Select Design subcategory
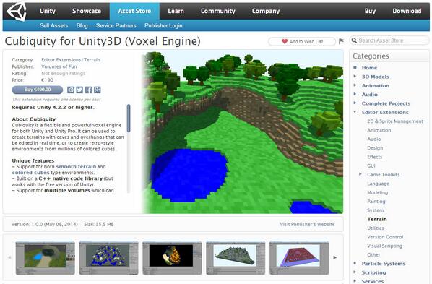 click(x=375, y=148)
